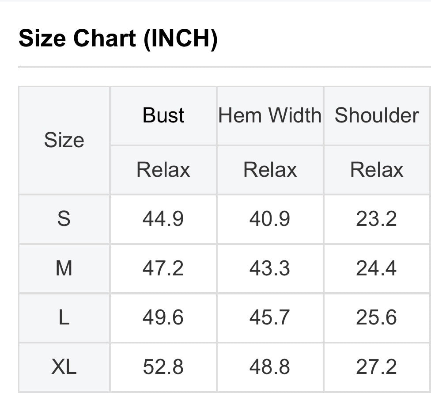Viewport: 431px width, 393px height.
Task: Click the 48.8 hem width cell
Action: tap(270, 367)
